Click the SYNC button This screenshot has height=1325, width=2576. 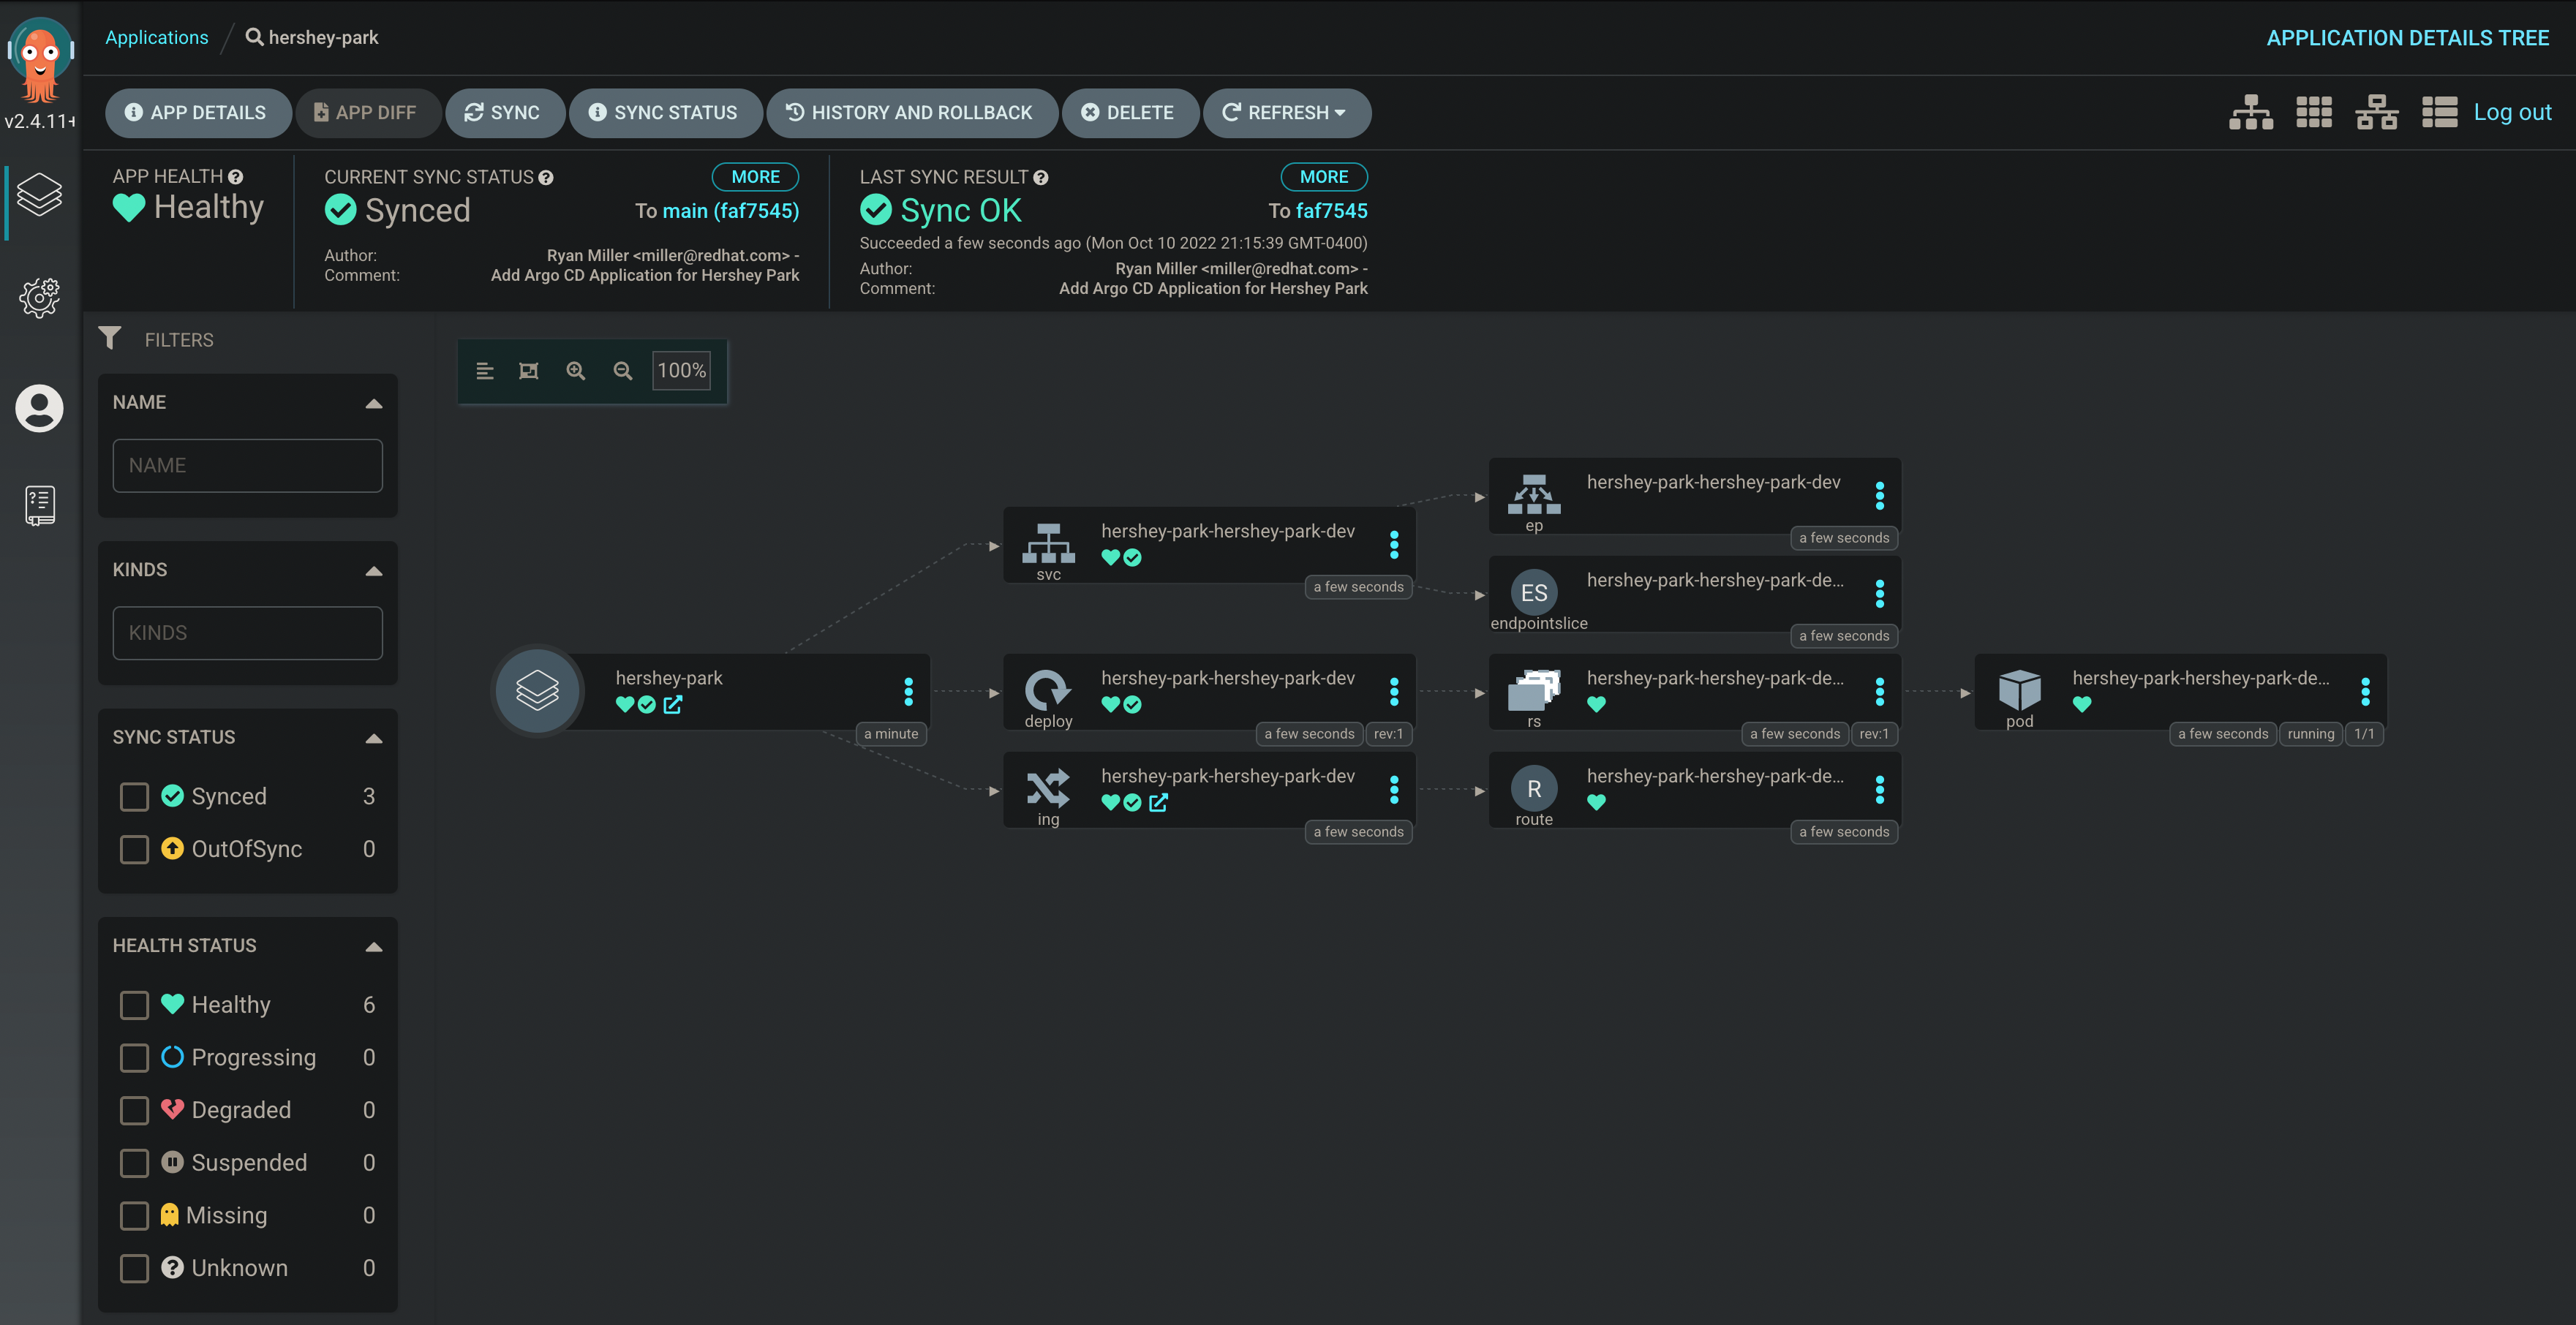(504, 113)
